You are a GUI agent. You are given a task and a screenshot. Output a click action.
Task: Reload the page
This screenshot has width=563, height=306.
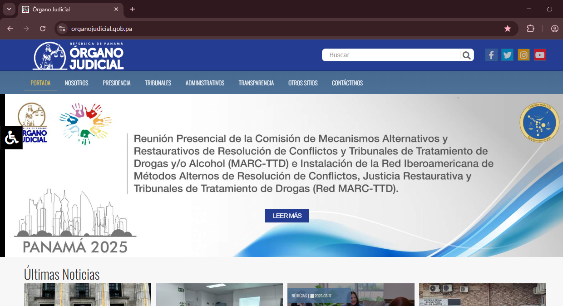[x=43, y=29]
